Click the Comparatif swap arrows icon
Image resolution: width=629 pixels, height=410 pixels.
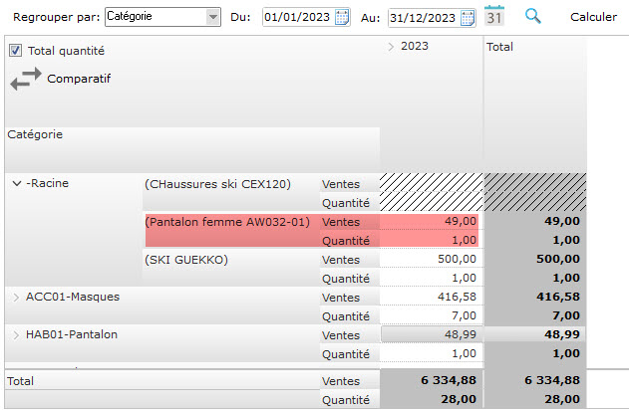tap(26, 79)
